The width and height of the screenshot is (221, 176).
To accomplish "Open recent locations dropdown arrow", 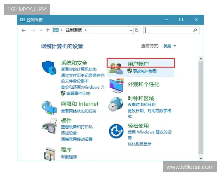I will click(x=41, y=30).
